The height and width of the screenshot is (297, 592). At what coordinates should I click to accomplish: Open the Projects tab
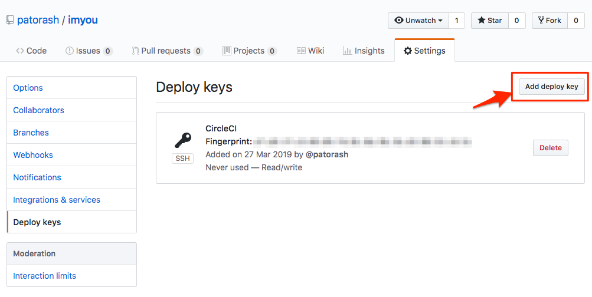pos(249,51)
